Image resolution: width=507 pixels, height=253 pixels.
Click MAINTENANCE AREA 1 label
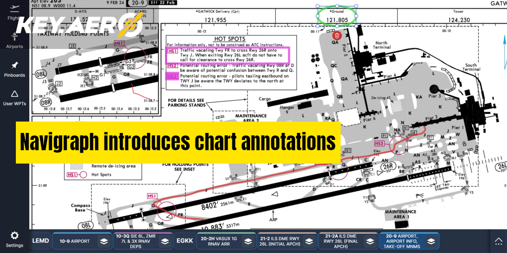pos(400,214)
